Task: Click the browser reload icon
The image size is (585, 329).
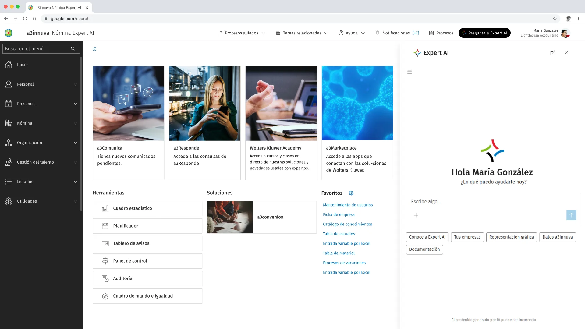Action: pyautogui.click(x=25, y=19)
